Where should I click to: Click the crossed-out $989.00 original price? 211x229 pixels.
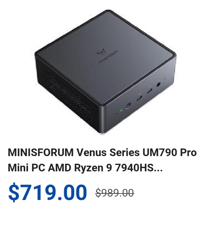tap(115, 193)
